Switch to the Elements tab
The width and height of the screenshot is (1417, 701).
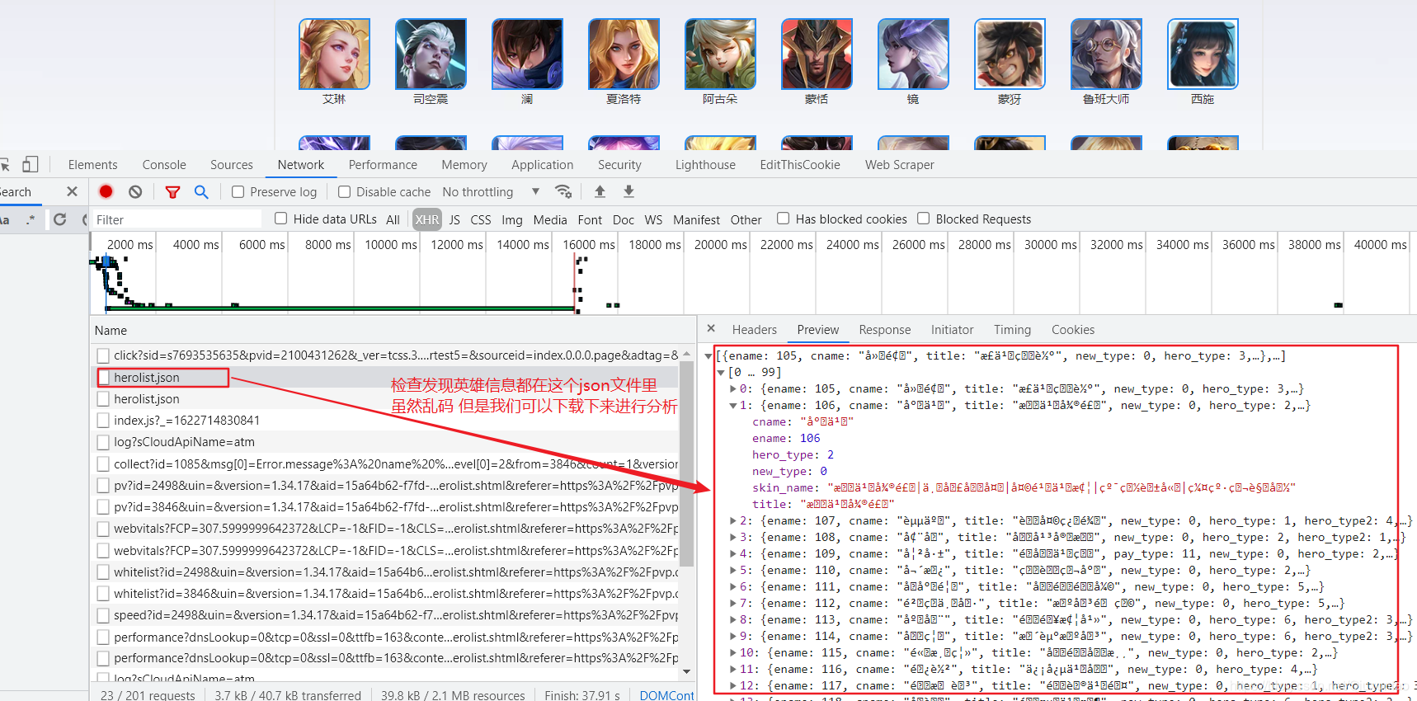[92, 165]
